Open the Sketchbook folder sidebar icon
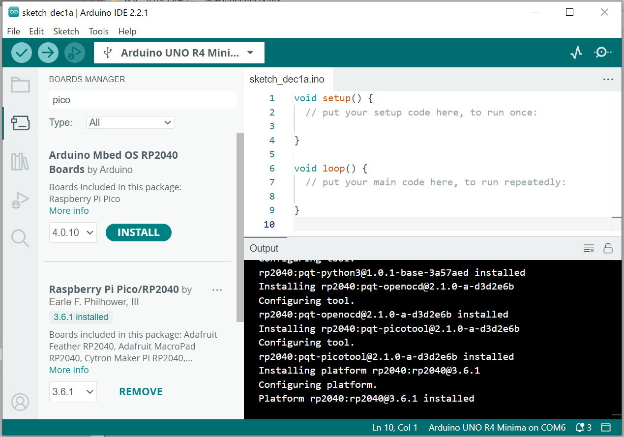Viewport: 624px width, 437px height. pyautogui.click(x=20, y=85)
